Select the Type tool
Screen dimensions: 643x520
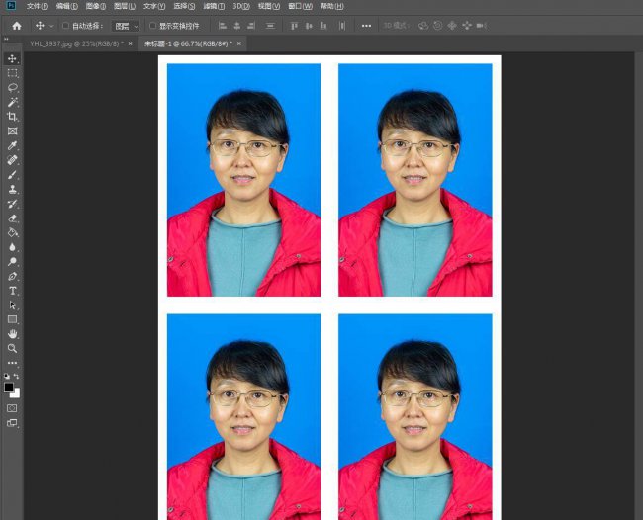[12, 291]
